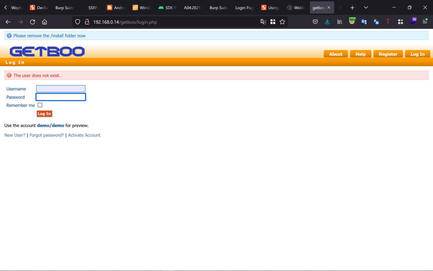Close the getboo tab
433x271 pixels.
[x=329, y=8]
